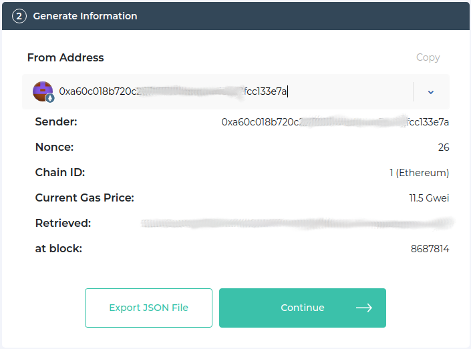Click the Retrieved label
The height and width of the screenshot is (349, 471).
click(63, 223)
